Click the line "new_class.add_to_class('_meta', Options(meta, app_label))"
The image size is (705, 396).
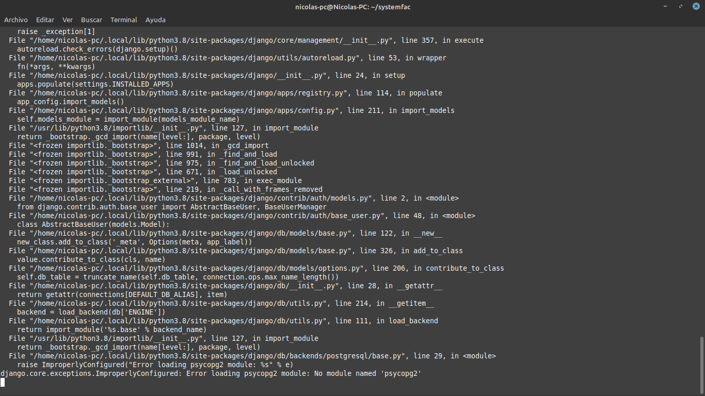(x=135, y=242)
